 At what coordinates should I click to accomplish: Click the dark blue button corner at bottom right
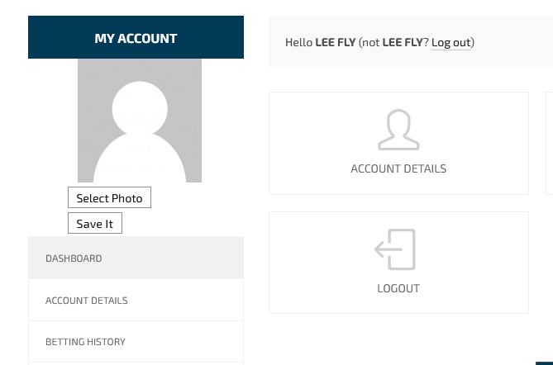pyautogui.click(x=545, y=363)
